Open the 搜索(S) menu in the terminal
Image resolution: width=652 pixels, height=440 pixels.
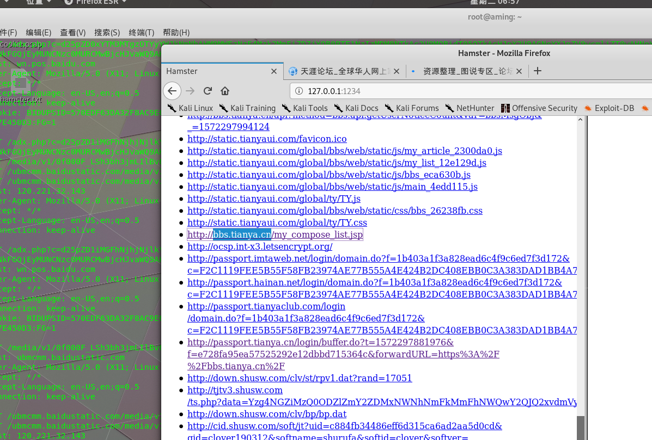tap(107, 33)
